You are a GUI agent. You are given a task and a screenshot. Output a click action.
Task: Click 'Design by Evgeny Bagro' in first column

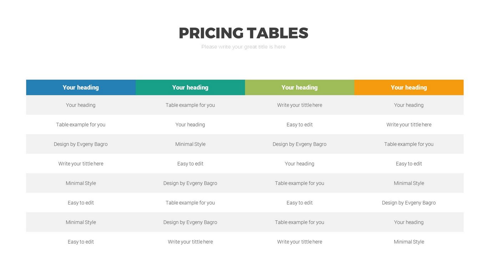(81, 144)
